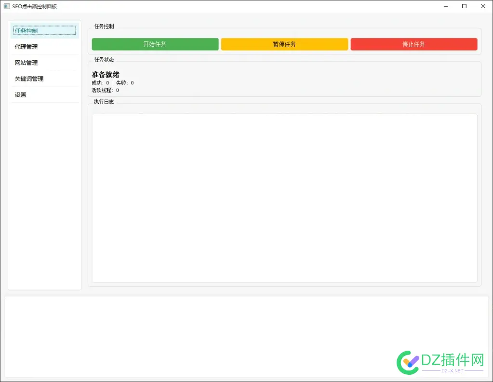The image size is (493, 382).
Task: Click the 活跃线程: 0 text
Action: pos(106,90)
